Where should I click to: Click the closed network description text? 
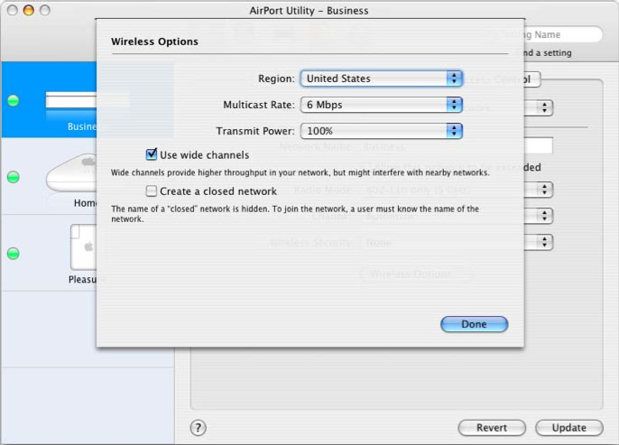click(x=295, y=214)
